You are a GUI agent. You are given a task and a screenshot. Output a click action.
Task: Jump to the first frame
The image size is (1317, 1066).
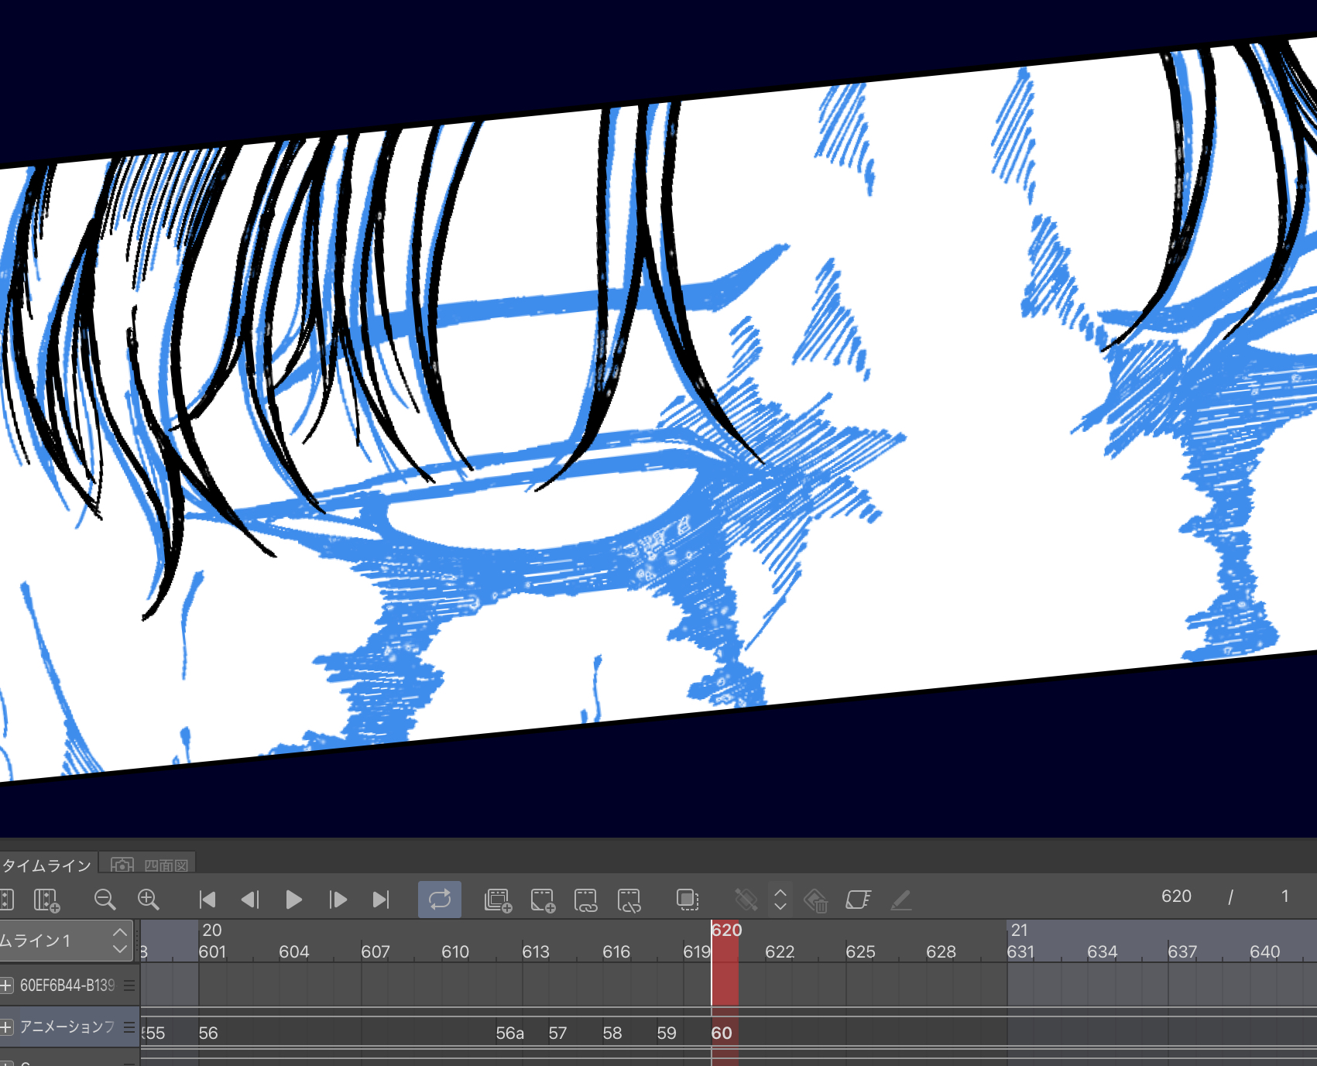[207, 900]
